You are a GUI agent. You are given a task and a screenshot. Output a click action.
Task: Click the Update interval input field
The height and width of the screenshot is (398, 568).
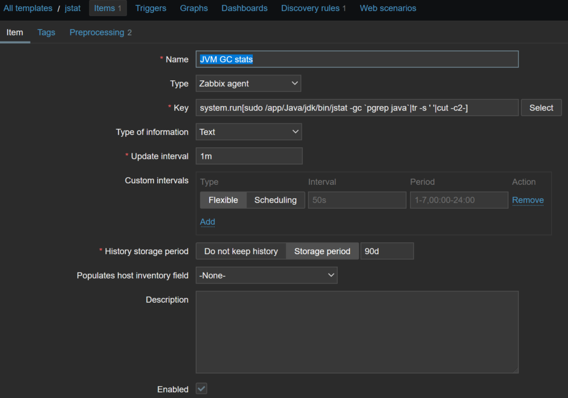point(248,156)
